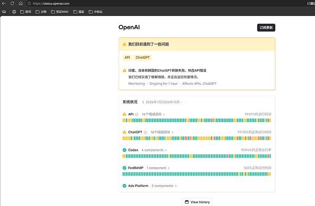Click the mitigation update message line
Screen dimensions: 315x206
pos(163,77)
